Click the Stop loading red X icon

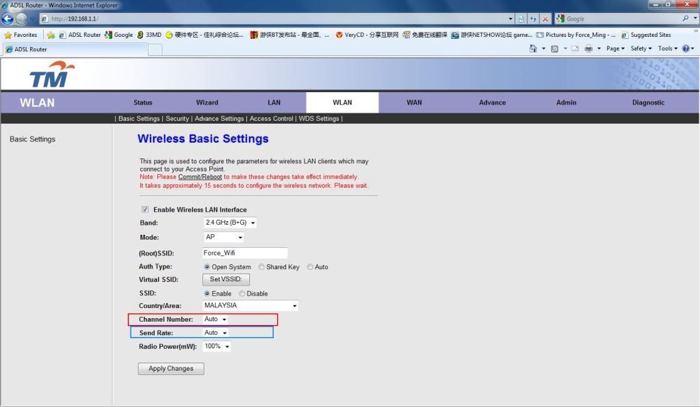click(545, 19)
